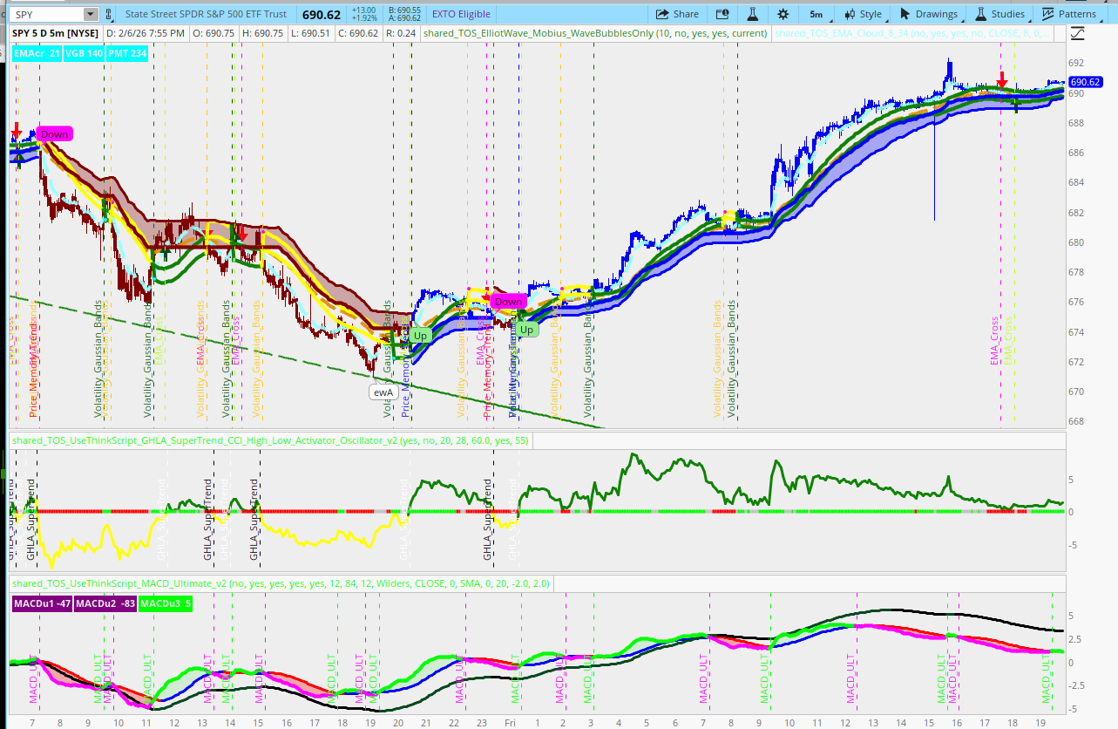
Task: Open chart settings gear icon
Action: (x=783, y=14)
